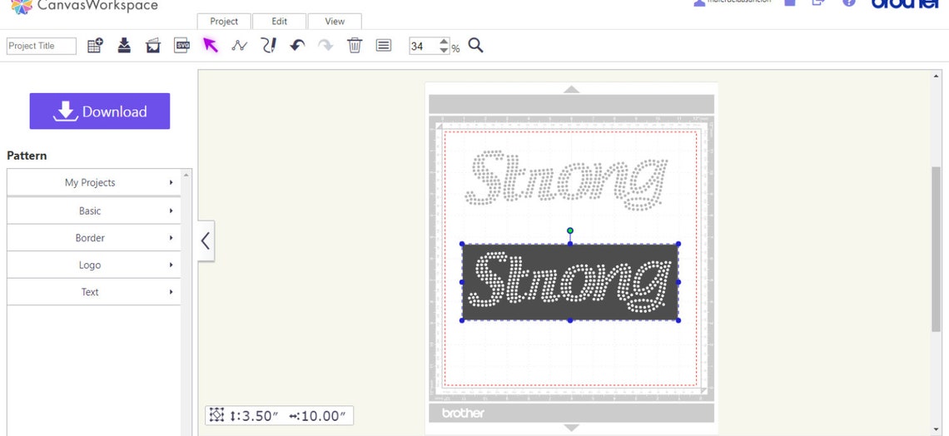The height and width of the screenshot is (436, 949).
Task: Click the new project grid icon
Action: pyautogui.click(x=95, y=46)
